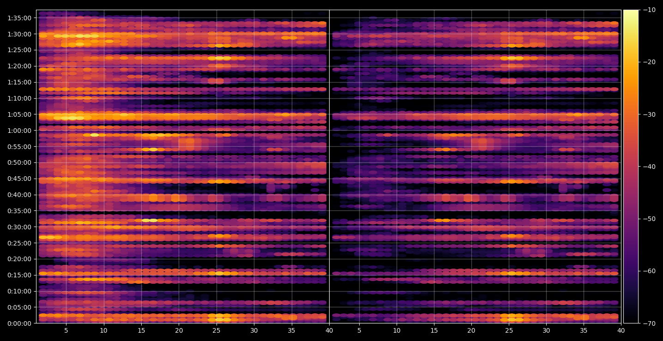The image size is (663, 341).
Task: Click the y-axis label "0:00:00"
Action: click(20, 323)
